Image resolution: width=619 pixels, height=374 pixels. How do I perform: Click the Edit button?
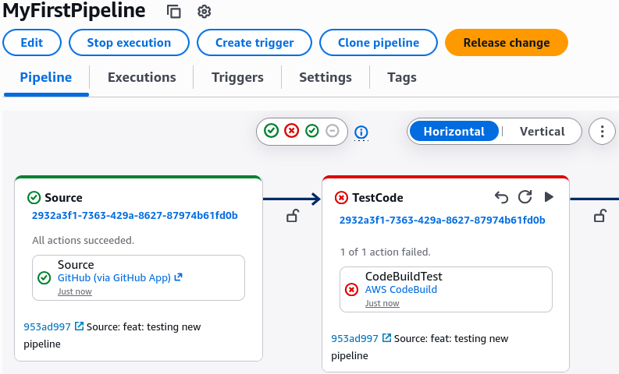[32, 43]
